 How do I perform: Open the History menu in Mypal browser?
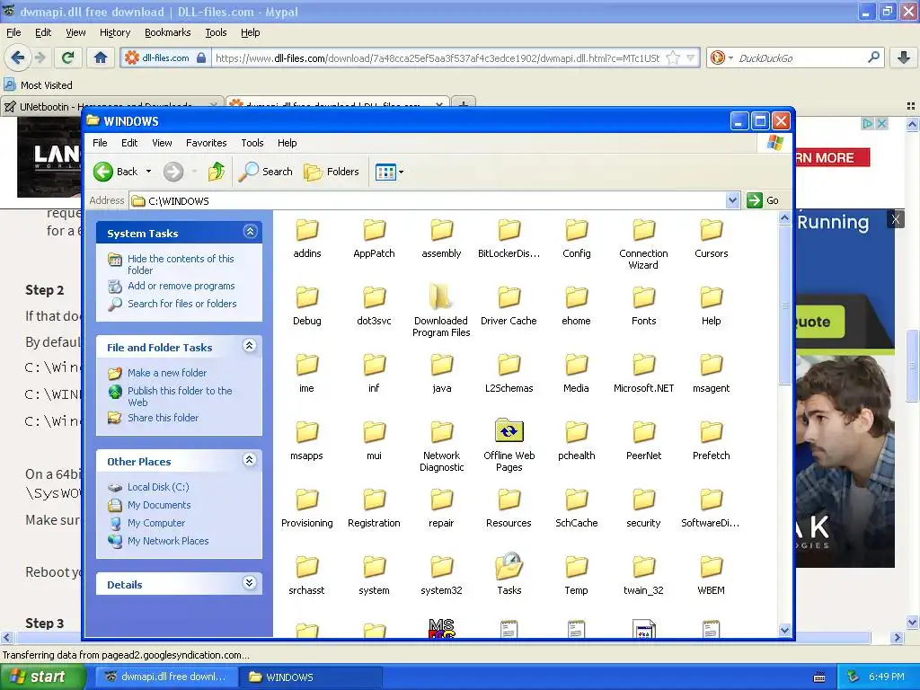click(x=114, y=32)
